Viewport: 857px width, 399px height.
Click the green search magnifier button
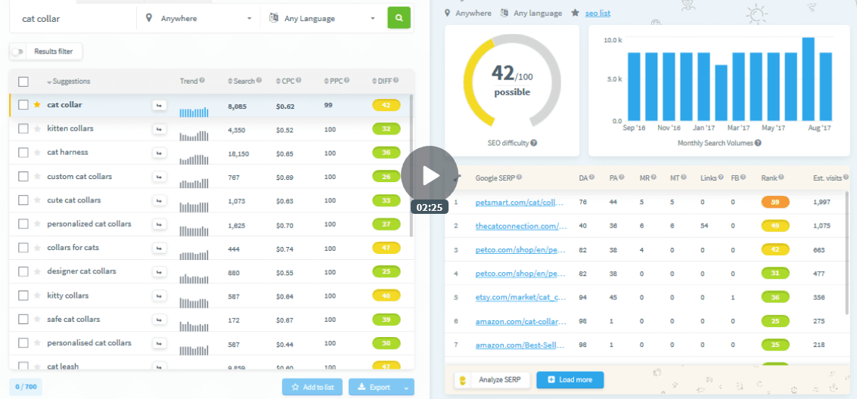coord(399,18)
